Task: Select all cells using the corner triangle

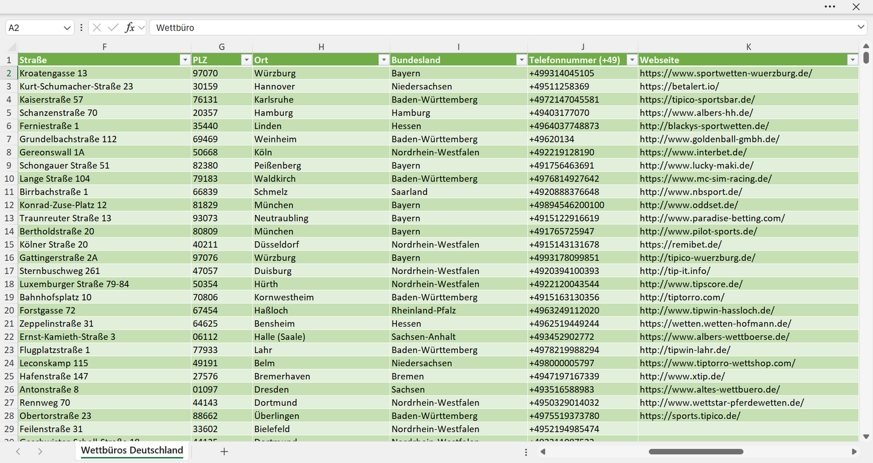Action: [x=11, y=47]
